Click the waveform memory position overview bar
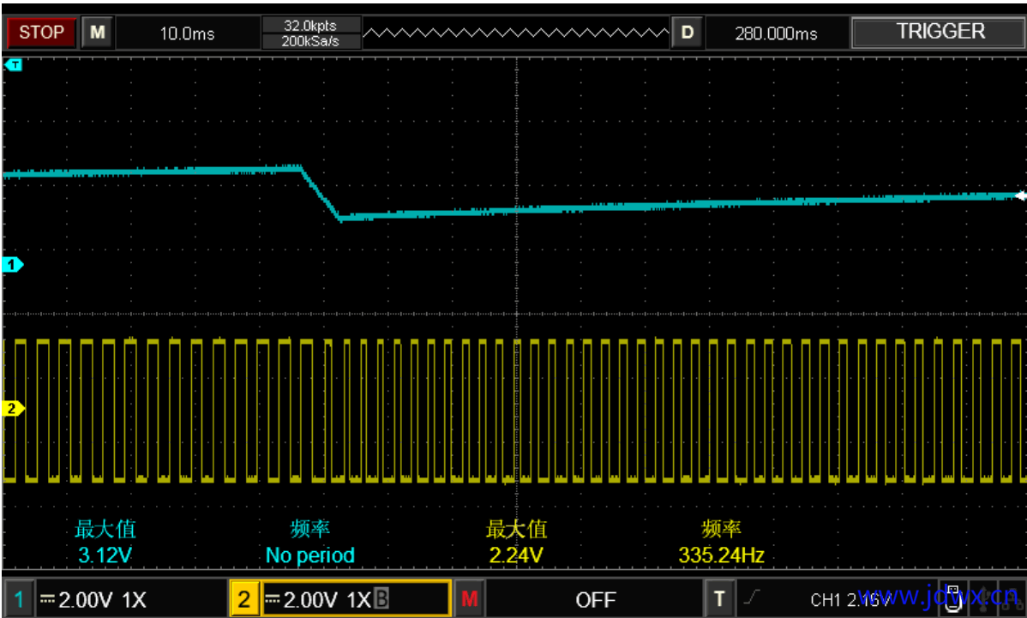Screen dimensions: 1027x618 pos(516,33)
